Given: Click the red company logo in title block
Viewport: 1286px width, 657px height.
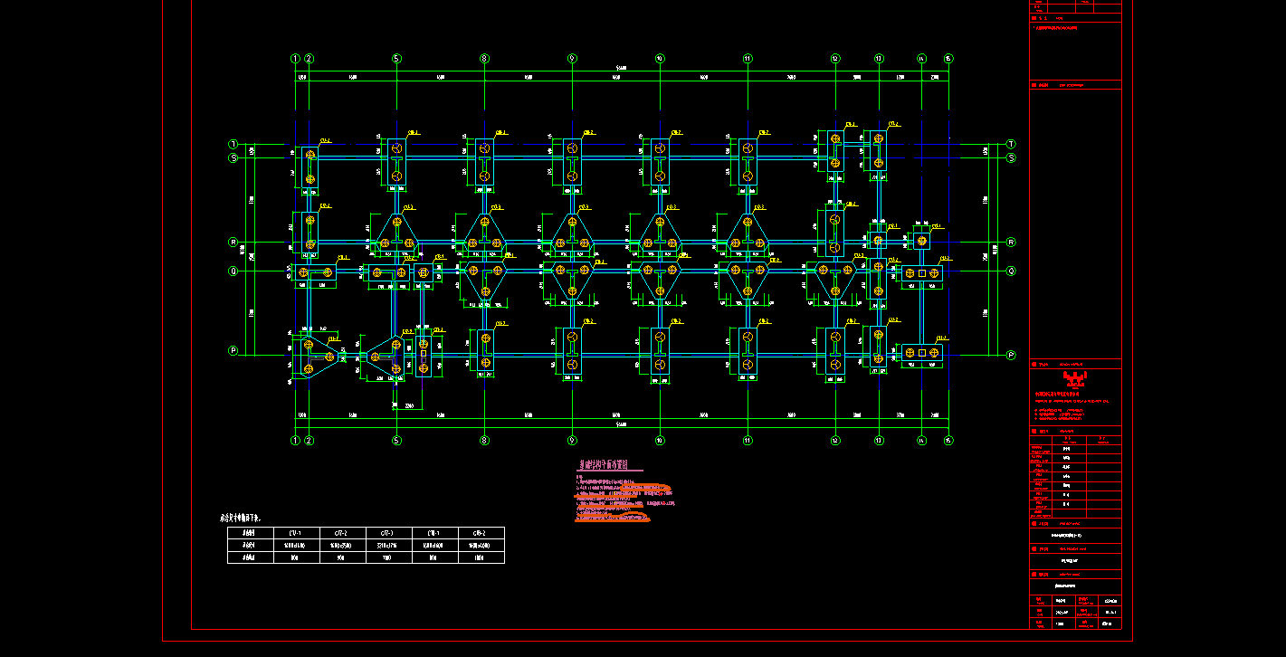Looking at the screenshot, I should coord(1074,379).
